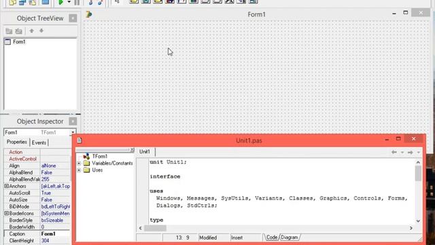435x245 pixels.
Task: Click the move down arrow in Object TreeView
Action: click(41, 31)
